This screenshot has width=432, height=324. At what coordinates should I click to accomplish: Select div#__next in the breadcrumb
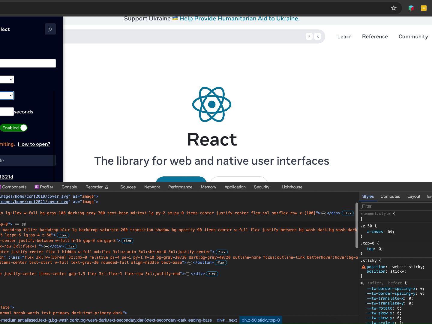227,320
